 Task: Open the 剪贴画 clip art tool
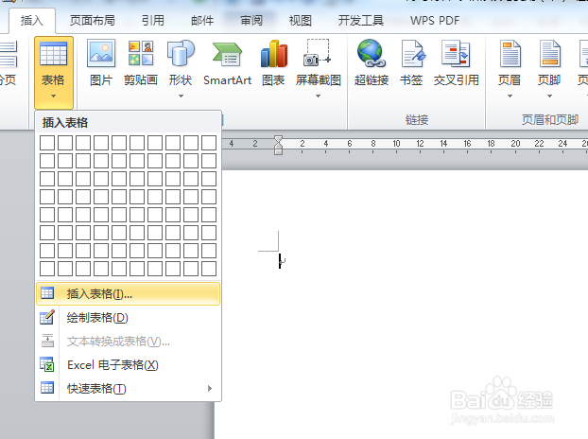click(x=141, y=54)
